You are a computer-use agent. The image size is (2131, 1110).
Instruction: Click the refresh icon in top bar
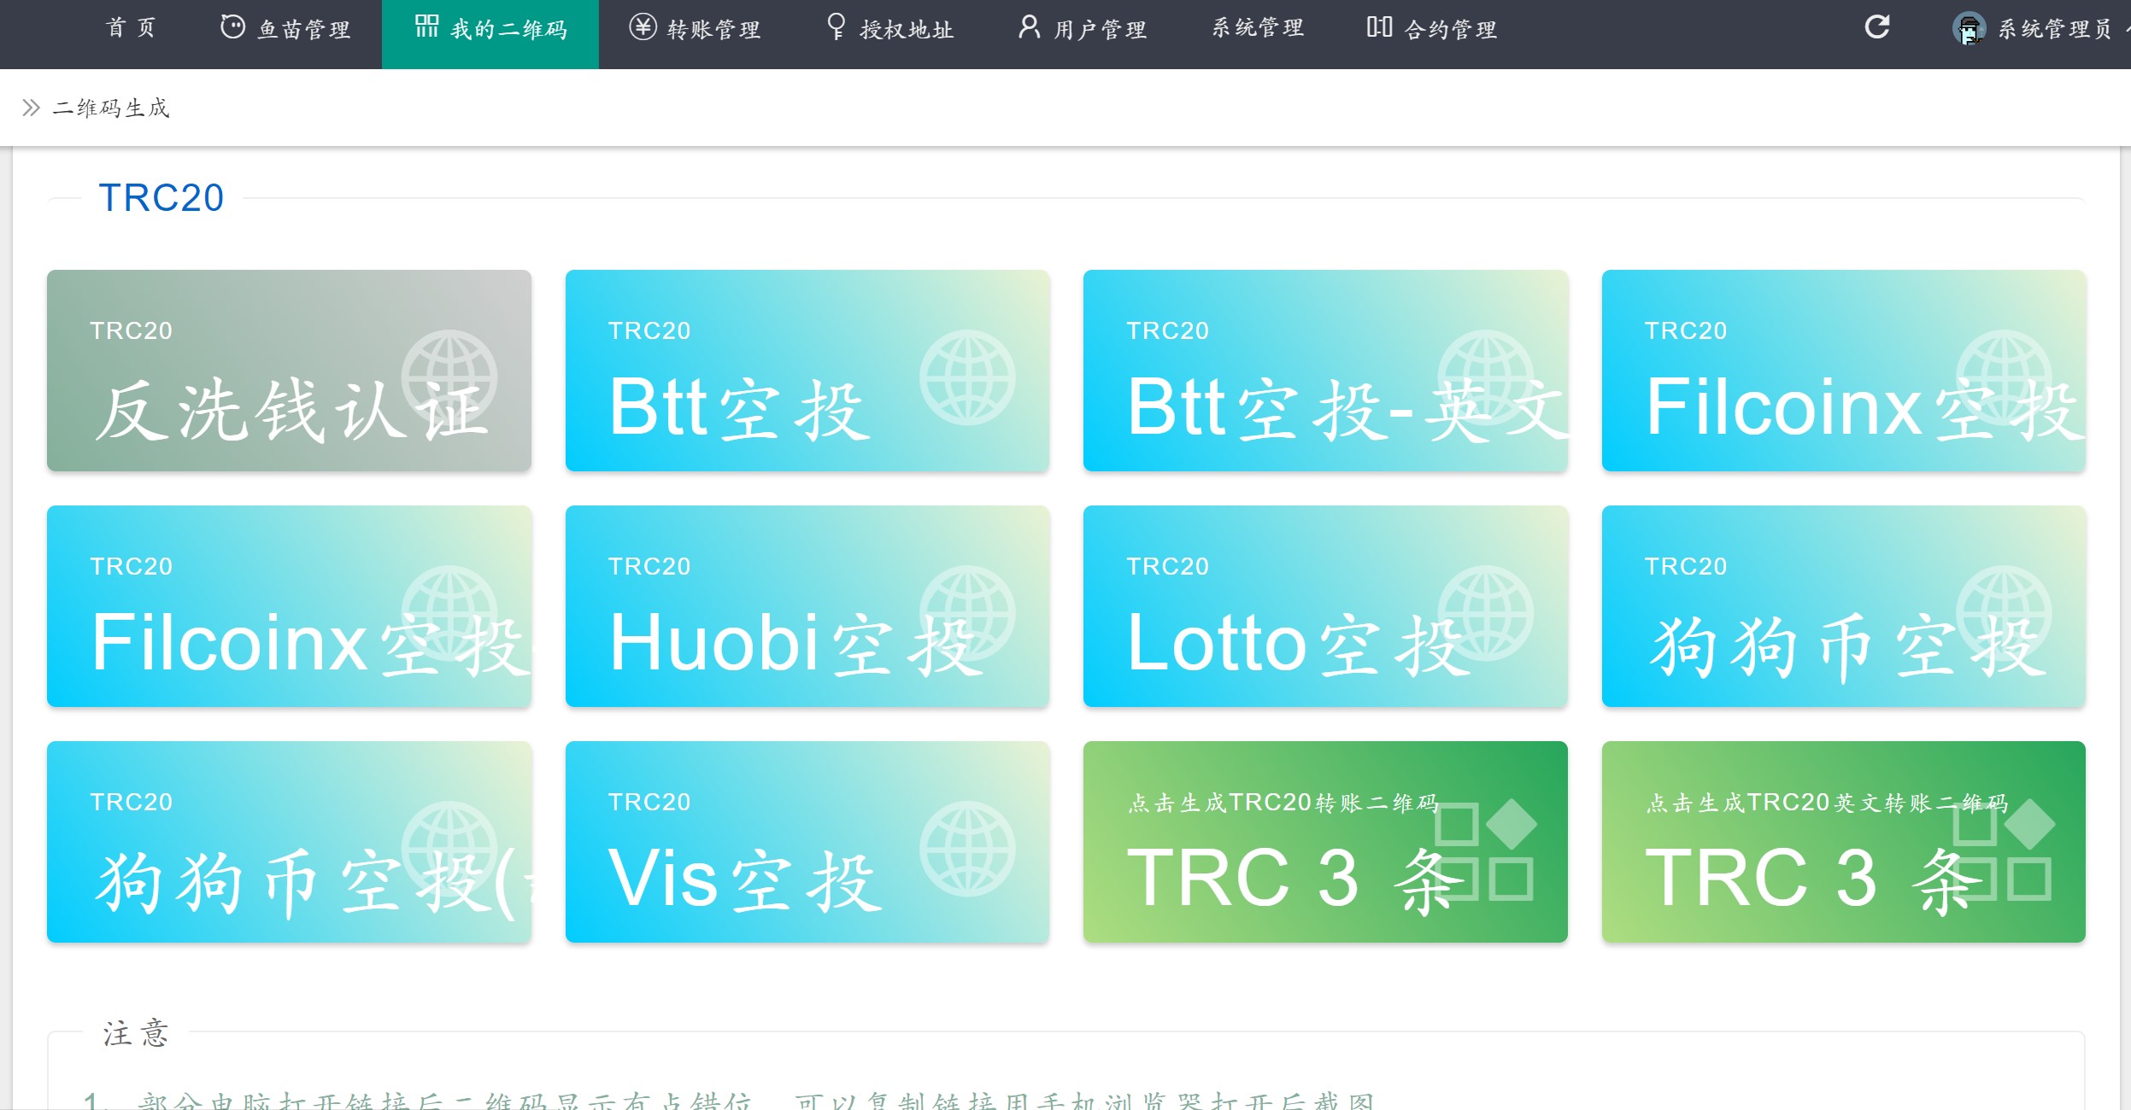(1876, 27)
